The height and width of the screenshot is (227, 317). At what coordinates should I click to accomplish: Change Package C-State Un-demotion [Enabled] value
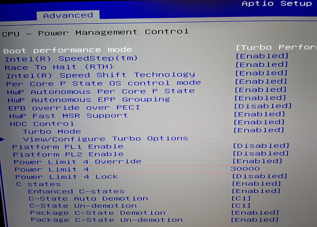click(x=255, y=219)
